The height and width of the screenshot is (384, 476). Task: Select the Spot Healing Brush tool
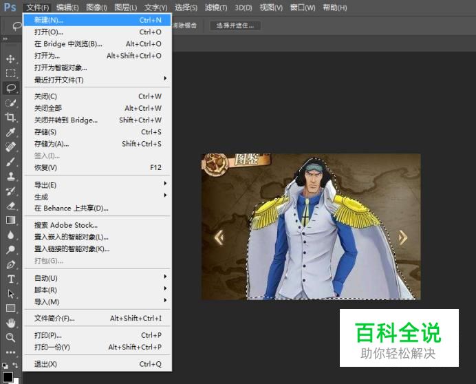click(x=10, y=147)
